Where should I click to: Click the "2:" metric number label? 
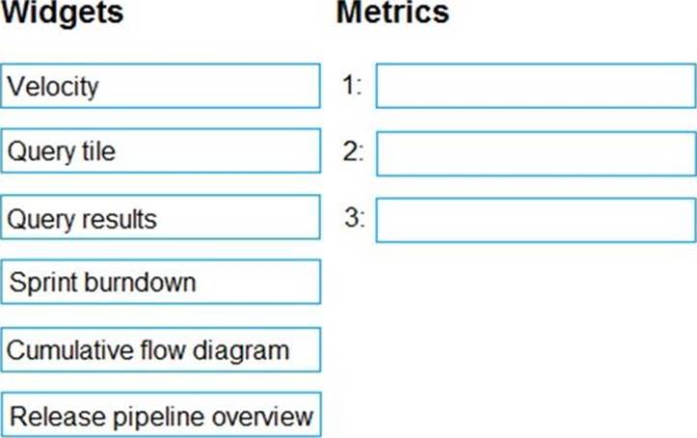(352, 151)
